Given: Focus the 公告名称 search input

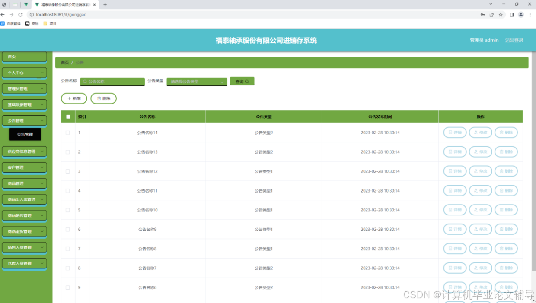Looking at the screenshot, I should point(112,82).
